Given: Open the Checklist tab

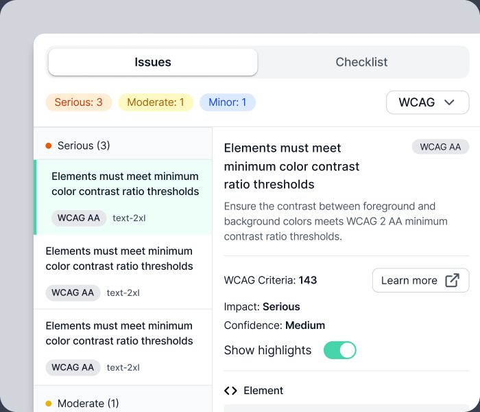Looking at the screenshot, I should [x=361, y=62].
